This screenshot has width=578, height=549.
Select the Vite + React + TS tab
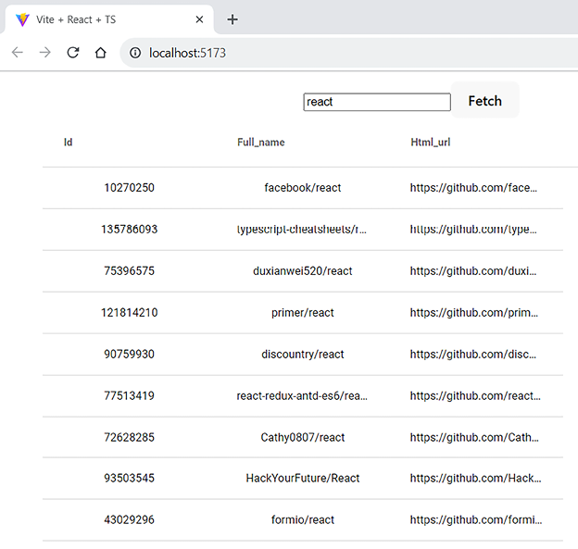(102, 19)
